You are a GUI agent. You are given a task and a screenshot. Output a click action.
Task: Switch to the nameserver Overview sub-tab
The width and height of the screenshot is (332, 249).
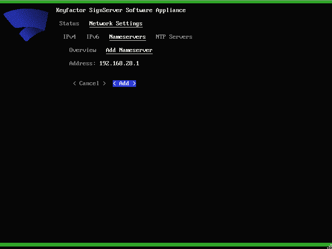coord(82,50)
